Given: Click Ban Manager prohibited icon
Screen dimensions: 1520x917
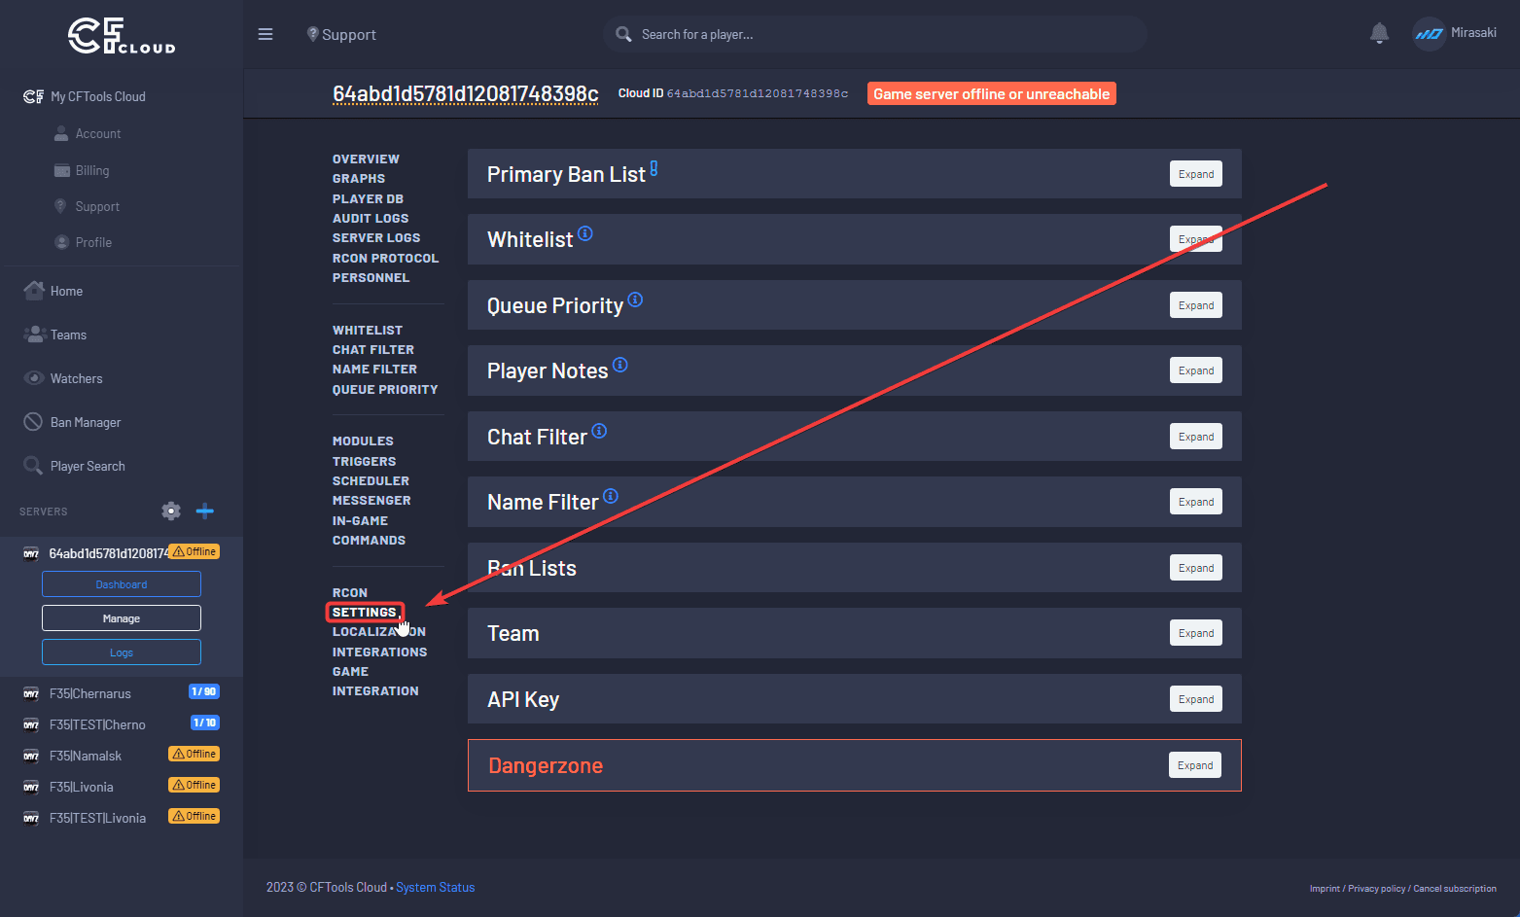Looking at the screenshot, I should tap(33, 421).
